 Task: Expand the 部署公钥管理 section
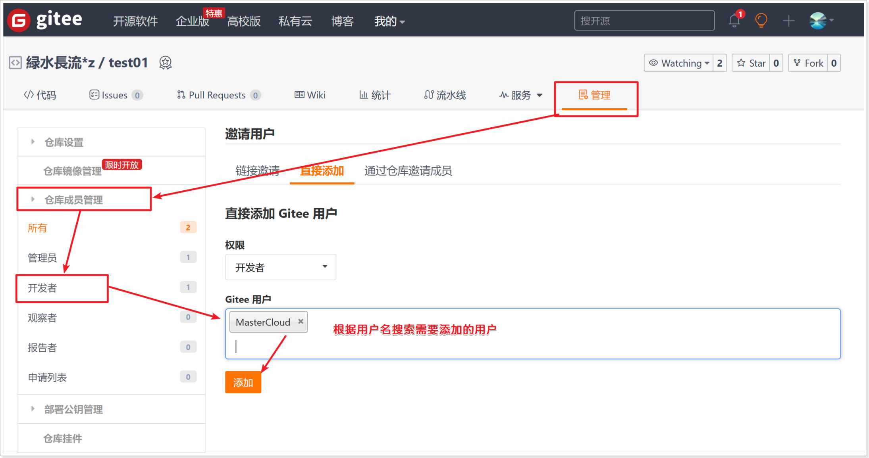pyautogui.click(x=73, y=409)
